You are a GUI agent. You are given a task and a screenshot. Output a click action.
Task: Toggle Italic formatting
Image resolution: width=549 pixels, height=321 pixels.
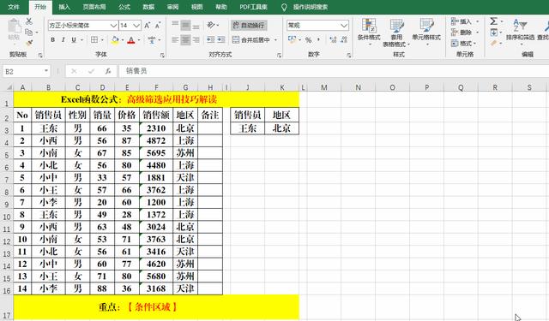(x=63, y=40)
